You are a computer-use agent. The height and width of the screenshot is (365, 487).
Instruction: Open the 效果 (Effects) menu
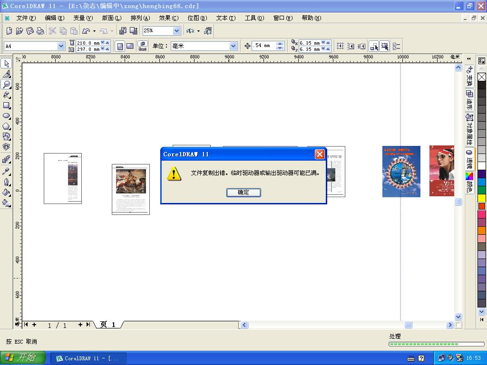tap(169, 18)
